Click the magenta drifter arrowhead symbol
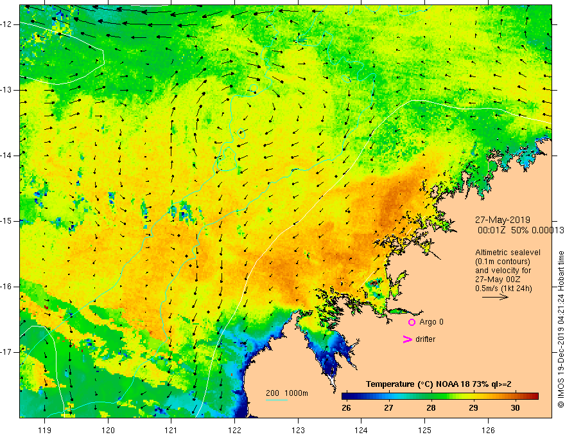Screen dimensions: 565x437 (407, 339)
